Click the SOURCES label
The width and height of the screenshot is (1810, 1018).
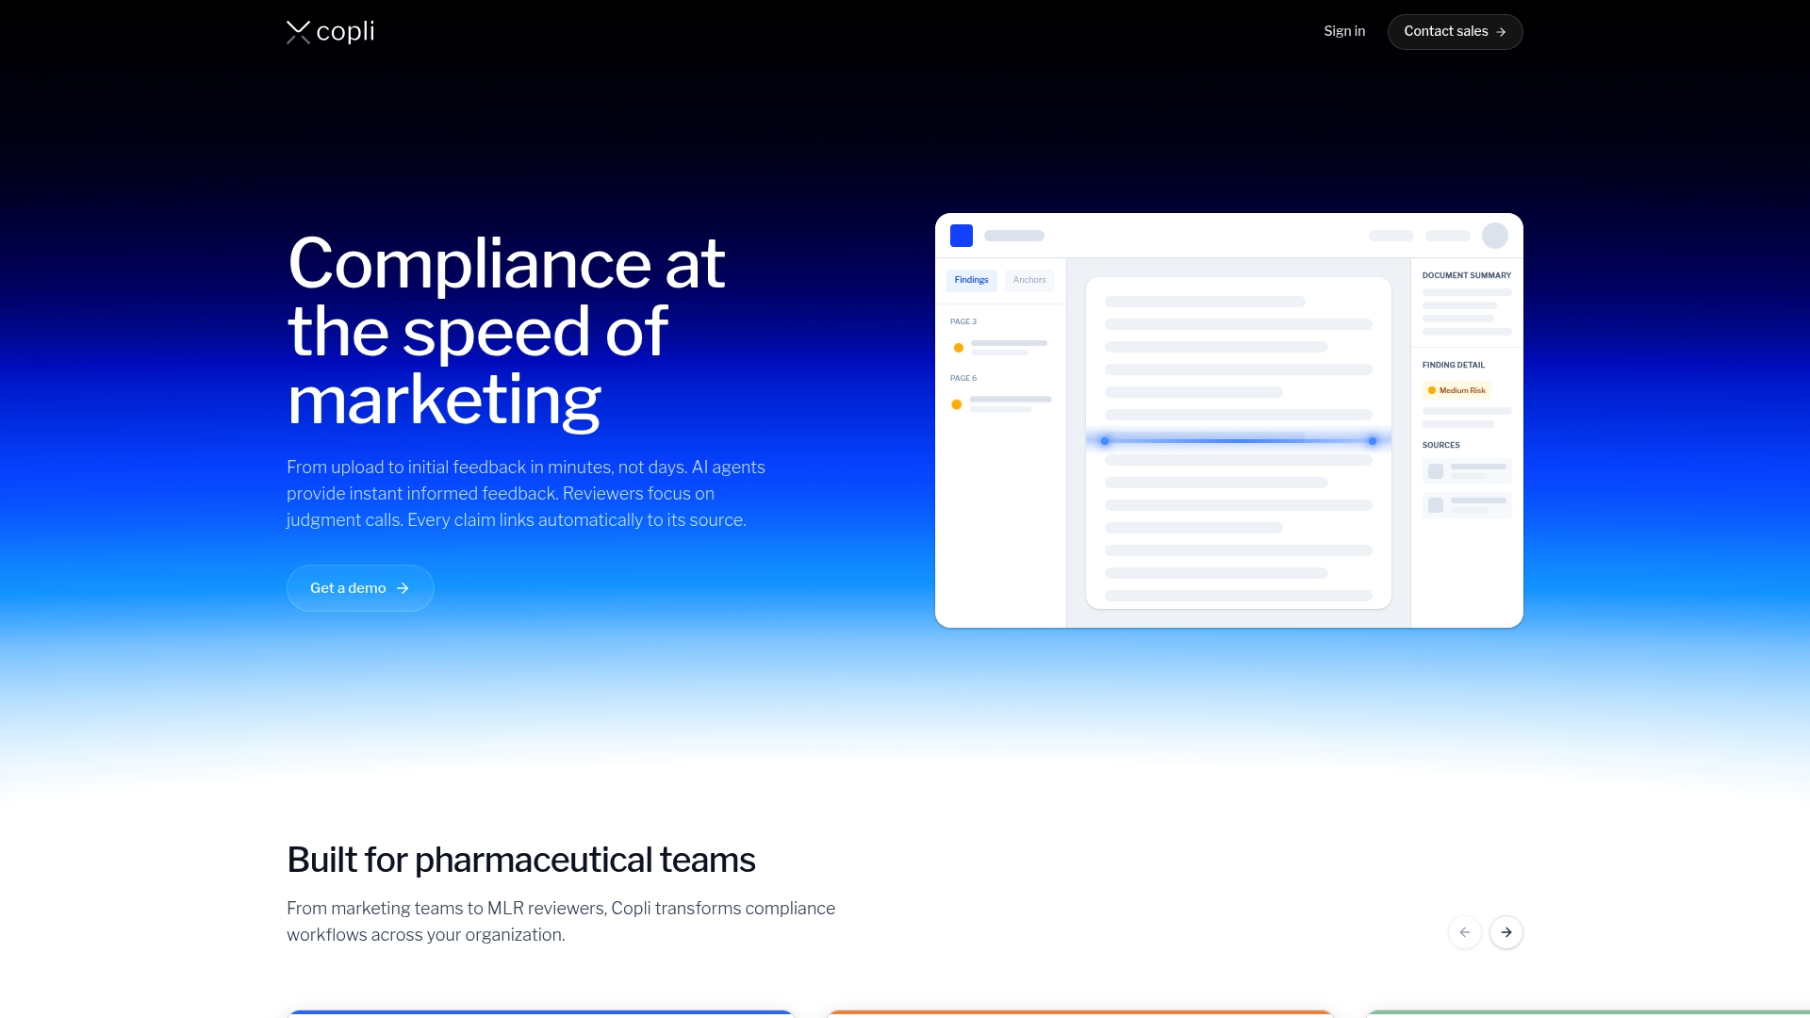point(1441,445)
